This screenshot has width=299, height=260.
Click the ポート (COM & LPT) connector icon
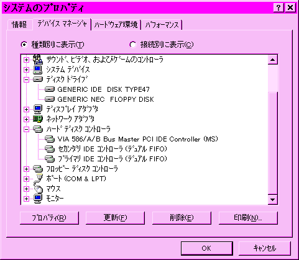point(38,179)
